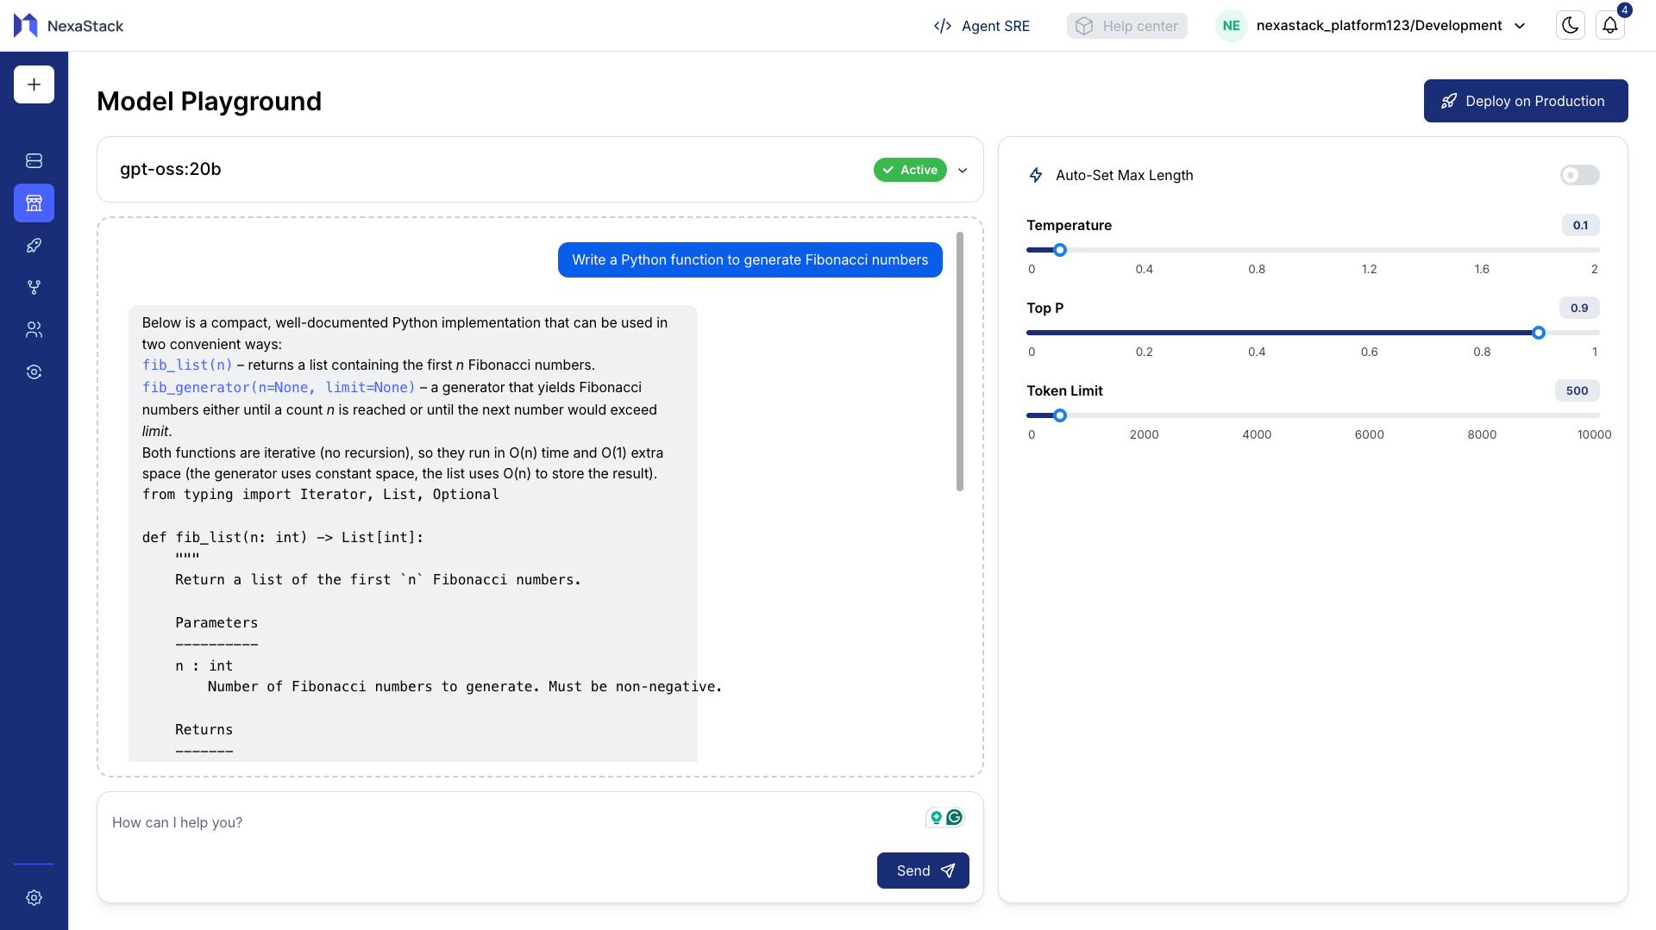The image size is (1656, 930).
Task: Open the server stack icon in sidebar
Action: click(34, 161)
